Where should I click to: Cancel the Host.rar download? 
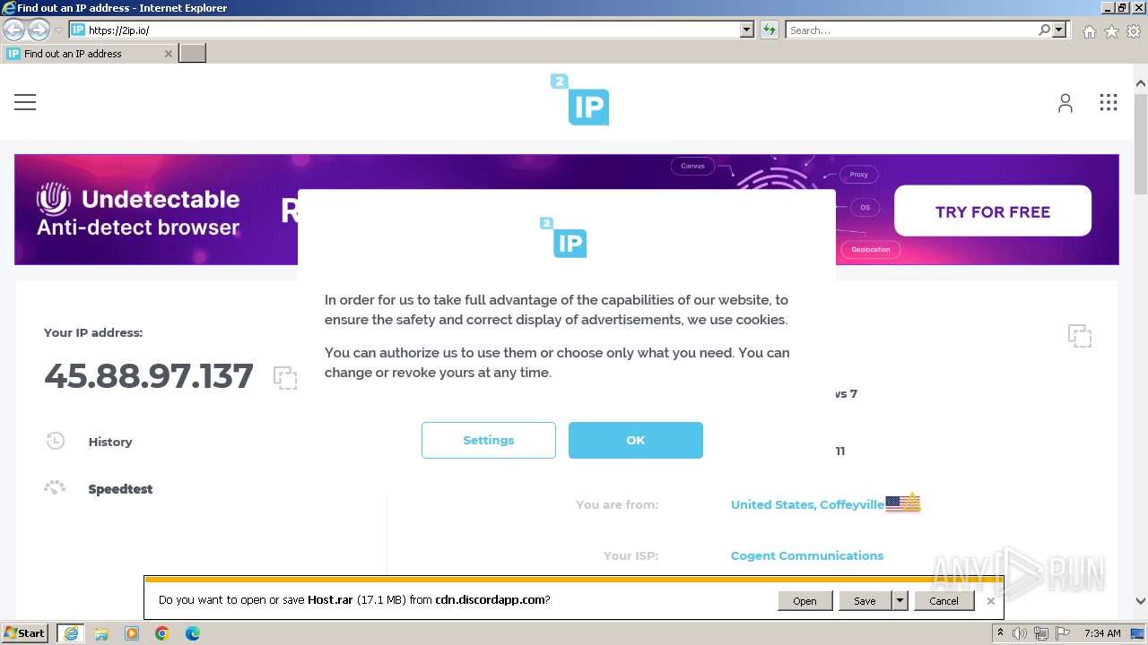[944, 600]
